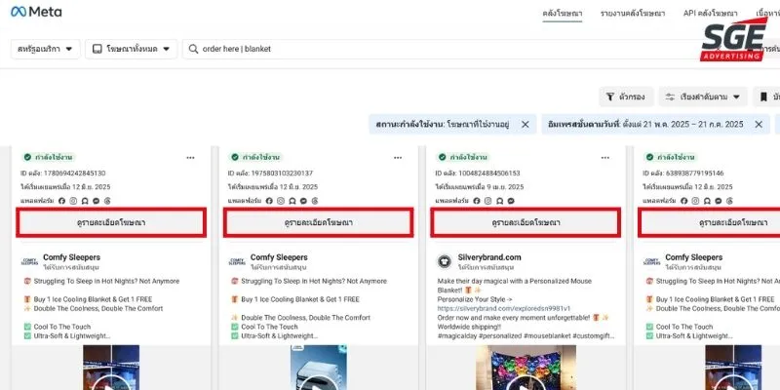Click Threads platform icon on ad 1975803103230137
780x390 pixels.
pyautogui.click(x=314, y=201)
